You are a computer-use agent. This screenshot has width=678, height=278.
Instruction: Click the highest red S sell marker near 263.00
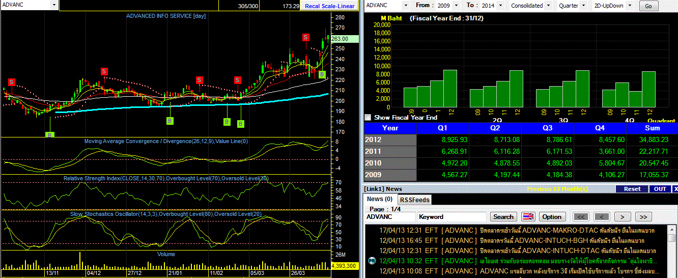click(x=305, y=37)
